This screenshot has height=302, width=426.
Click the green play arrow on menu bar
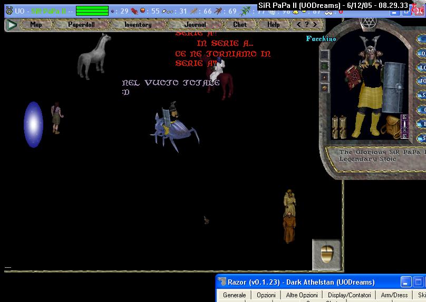coord(12,25)
